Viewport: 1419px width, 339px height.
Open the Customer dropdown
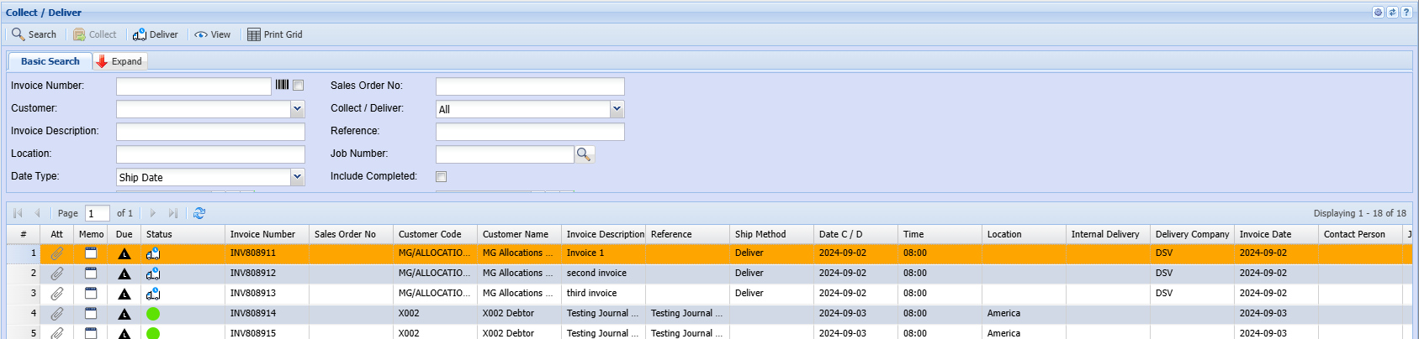click(x=297, y=109)
